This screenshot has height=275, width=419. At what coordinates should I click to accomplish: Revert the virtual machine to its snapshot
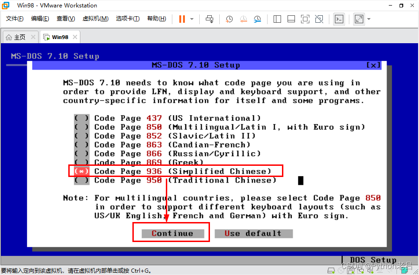243,19
